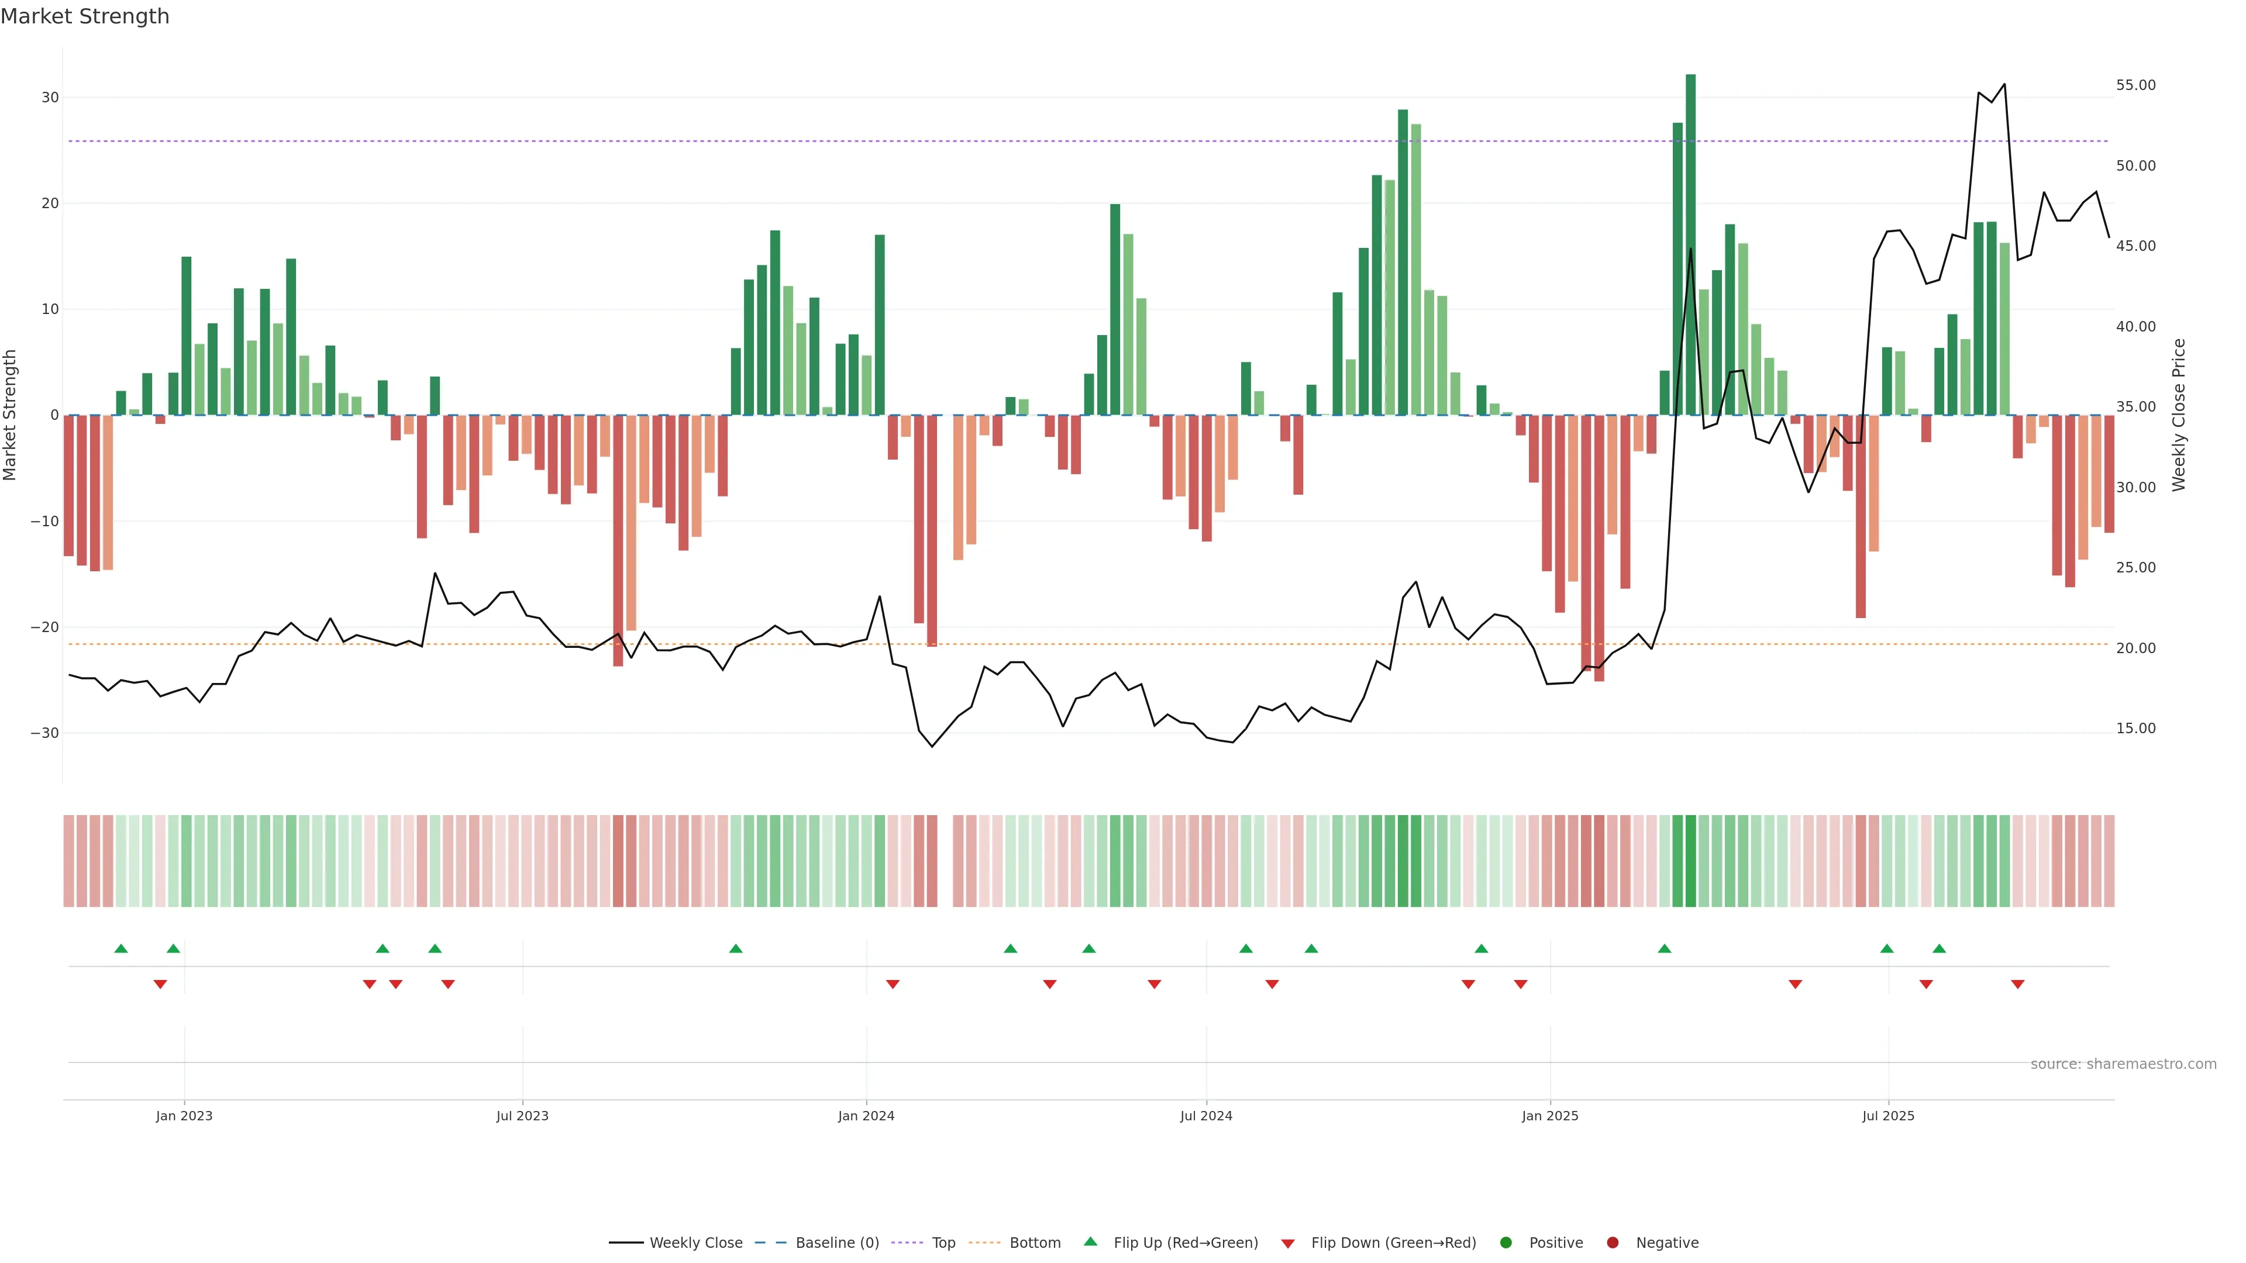Click the red Flip Down triangle in legend
Viewport: 2246px width, 1263px height.
[x=1288, y=1244]
